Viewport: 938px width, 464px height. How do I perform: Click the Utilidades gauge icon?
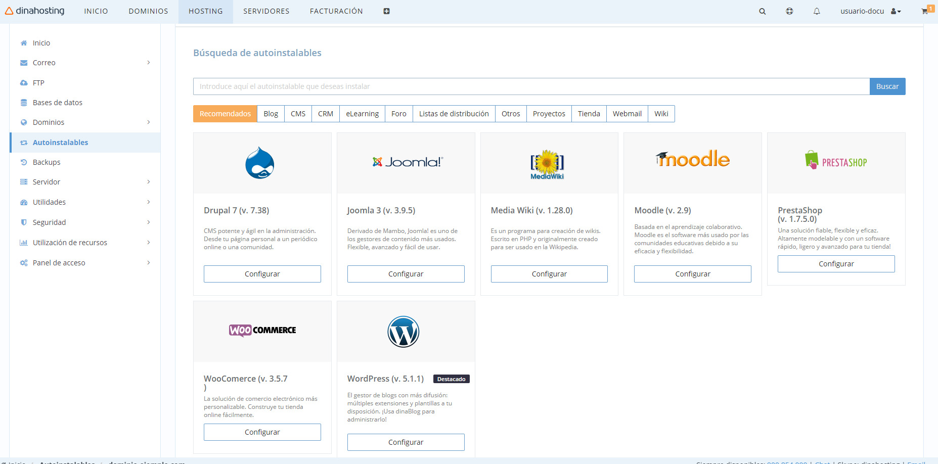[x=24, y=202]
